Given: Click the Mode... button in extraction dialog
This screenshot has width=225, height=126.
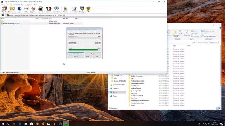Looking at the screenshot, I should click(x=88, y=57).
